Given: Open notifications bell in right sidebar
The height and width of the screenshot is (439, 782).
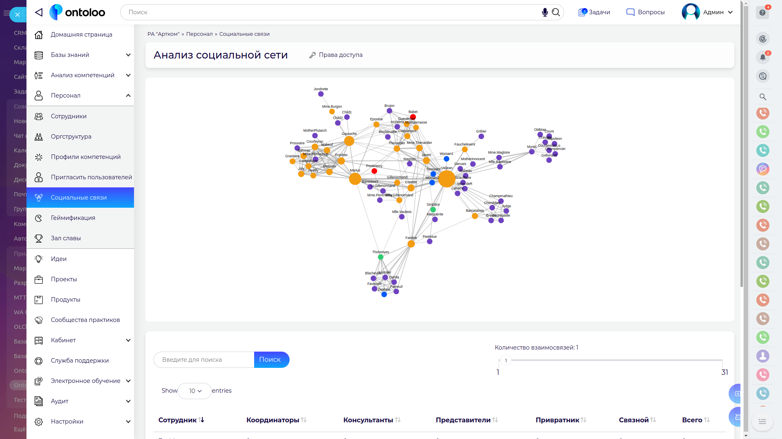Looking at the screenshot, I should pyautogui.click(x=763, y=57).
